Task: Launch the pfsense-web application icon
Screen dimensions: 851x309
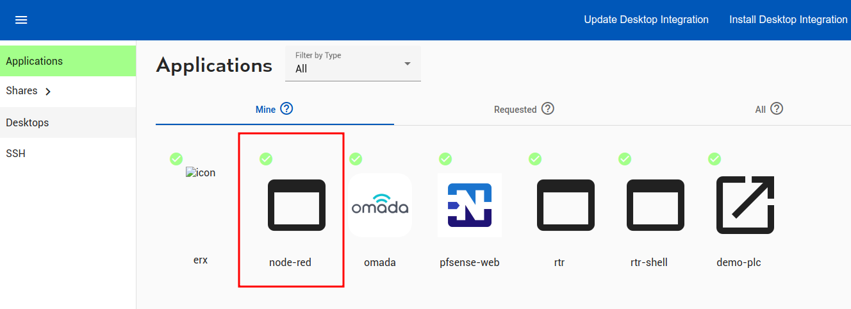Action: [470, 205]
